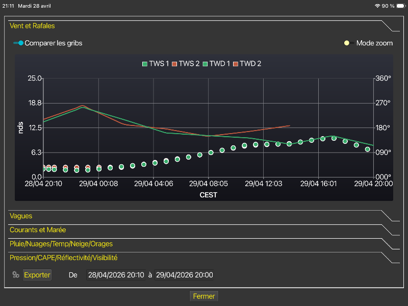Click the peak of the TWS 2 curve
Viewport: 408px width, 306px height.
83,106
